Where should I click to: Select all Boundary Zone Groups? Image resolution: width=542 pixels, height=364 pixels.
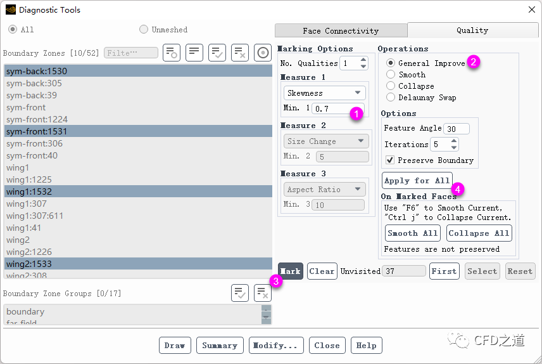240,293
